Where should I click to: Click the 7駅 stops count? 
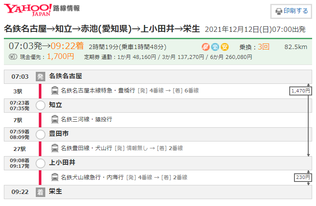18,120
